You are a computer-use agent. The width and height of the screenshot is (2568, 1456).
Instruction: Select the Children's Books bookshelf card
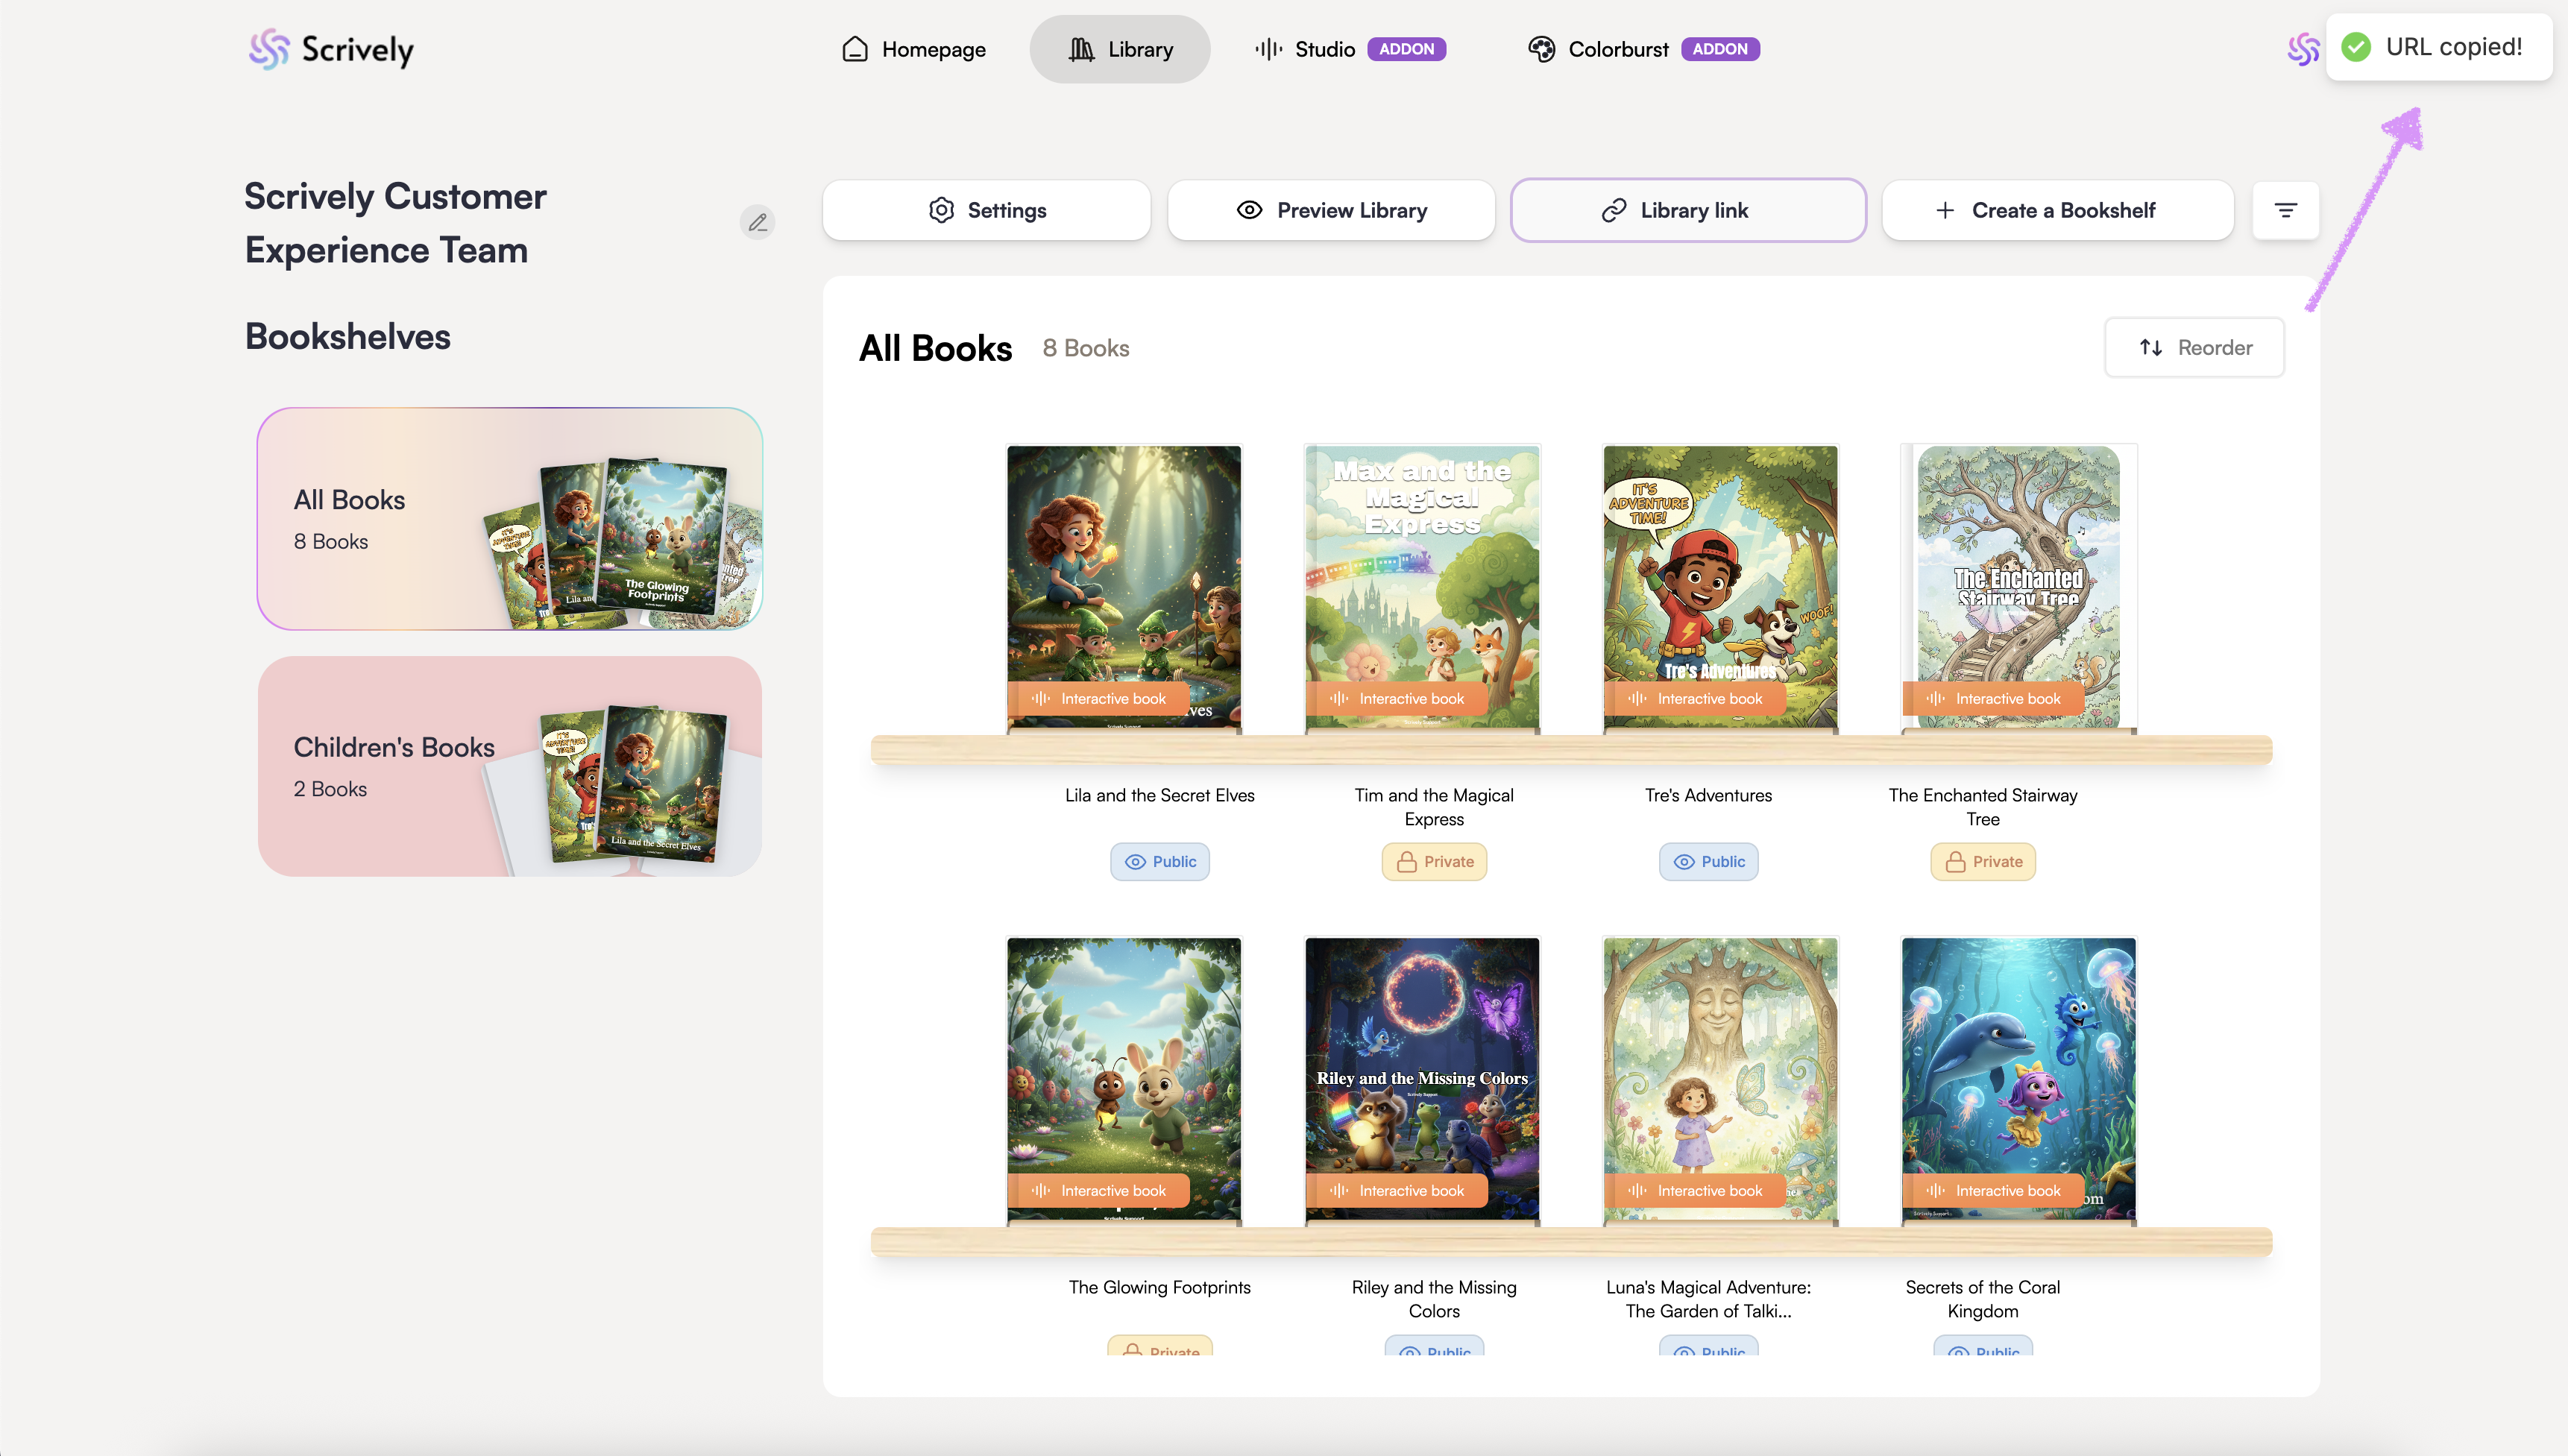509,767
